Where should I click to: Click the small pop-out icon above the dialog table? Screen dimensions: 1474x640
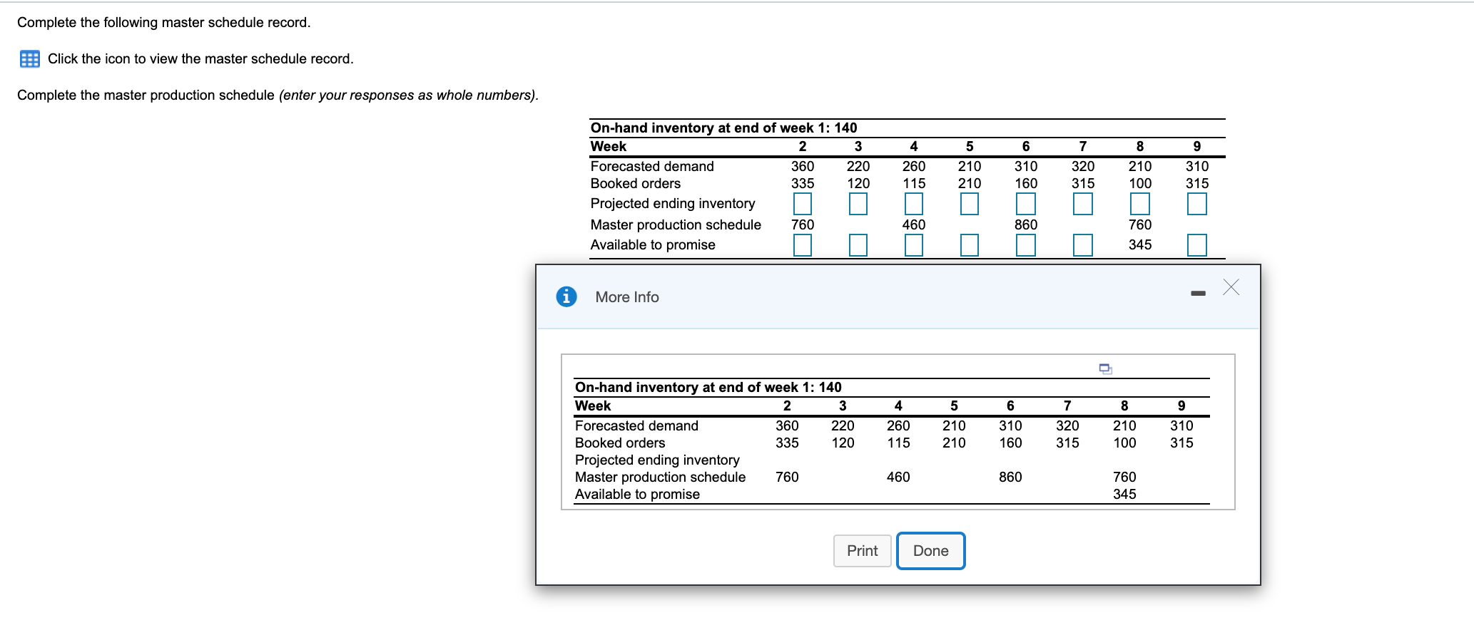1106,368
